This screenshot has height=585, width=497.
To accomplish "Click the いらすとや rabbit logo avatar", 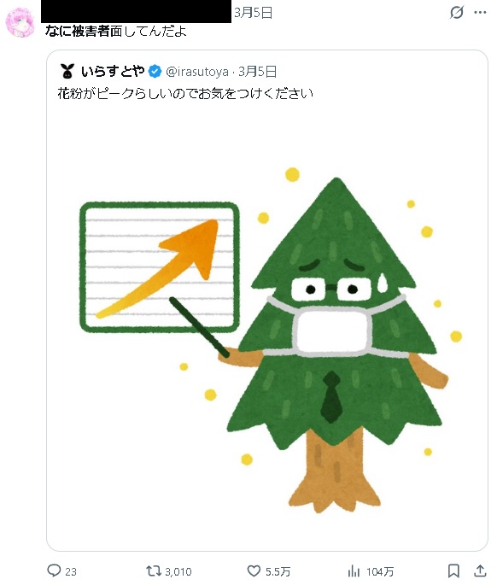I will [x=67, y=71].
